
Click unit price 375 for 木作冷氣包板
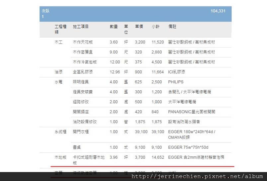(138, 62)
